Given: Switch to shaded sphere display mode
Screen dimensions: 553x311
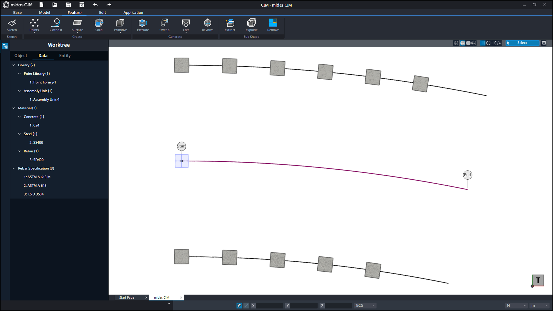Looking at the screenshot, I should 468,43.
